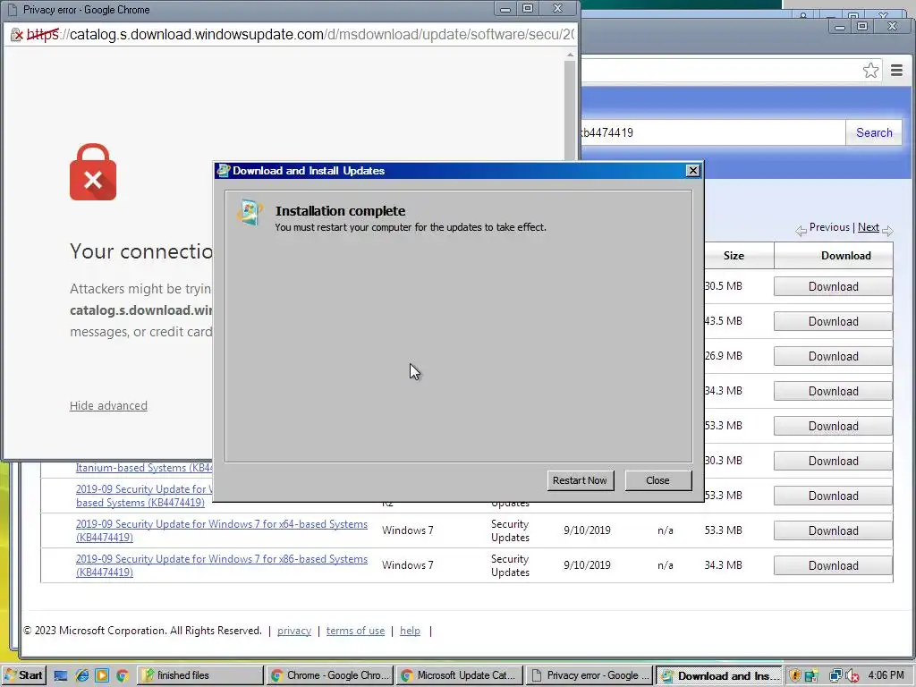Click Download for the 30.5 MB update
The height and width of the screenshot is (687, 916).
coord(833,286)
